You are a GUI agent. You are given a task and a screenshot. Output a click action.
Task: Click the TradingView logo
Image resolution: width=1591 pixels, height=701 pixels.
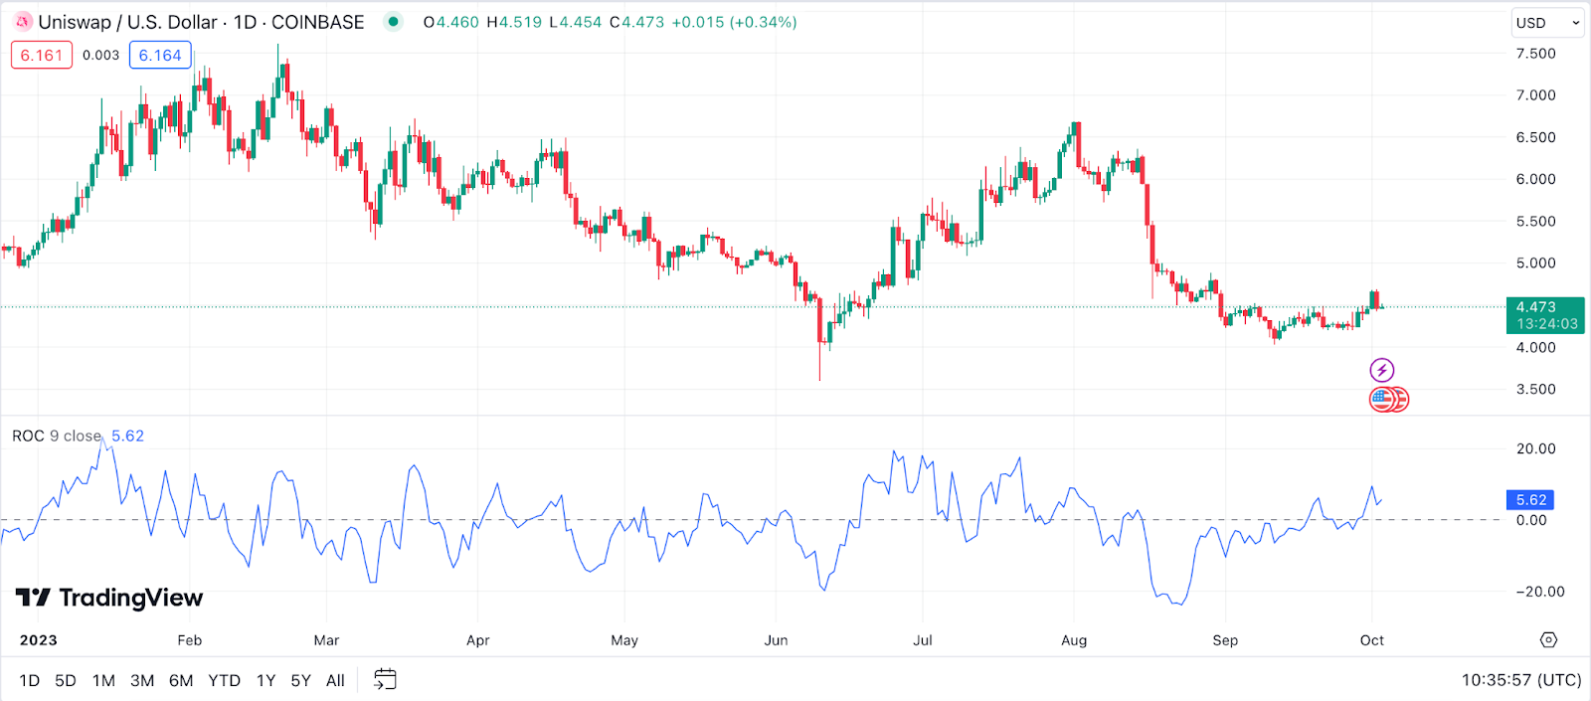[109, 598]
